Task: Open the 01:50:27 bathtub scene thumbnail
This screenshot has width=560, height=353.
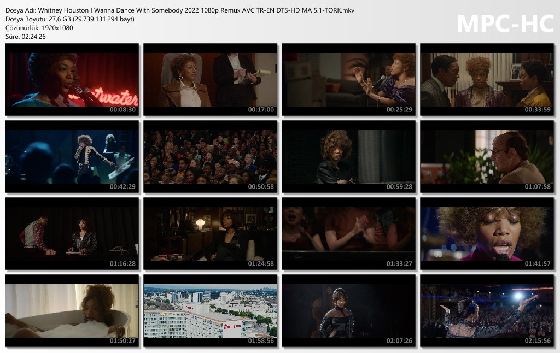Action: (72, 311)
